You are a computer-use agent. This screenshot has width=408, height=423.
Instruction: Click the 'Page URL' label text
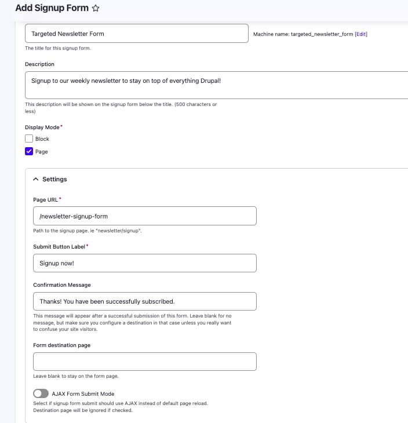click(45, 200)
